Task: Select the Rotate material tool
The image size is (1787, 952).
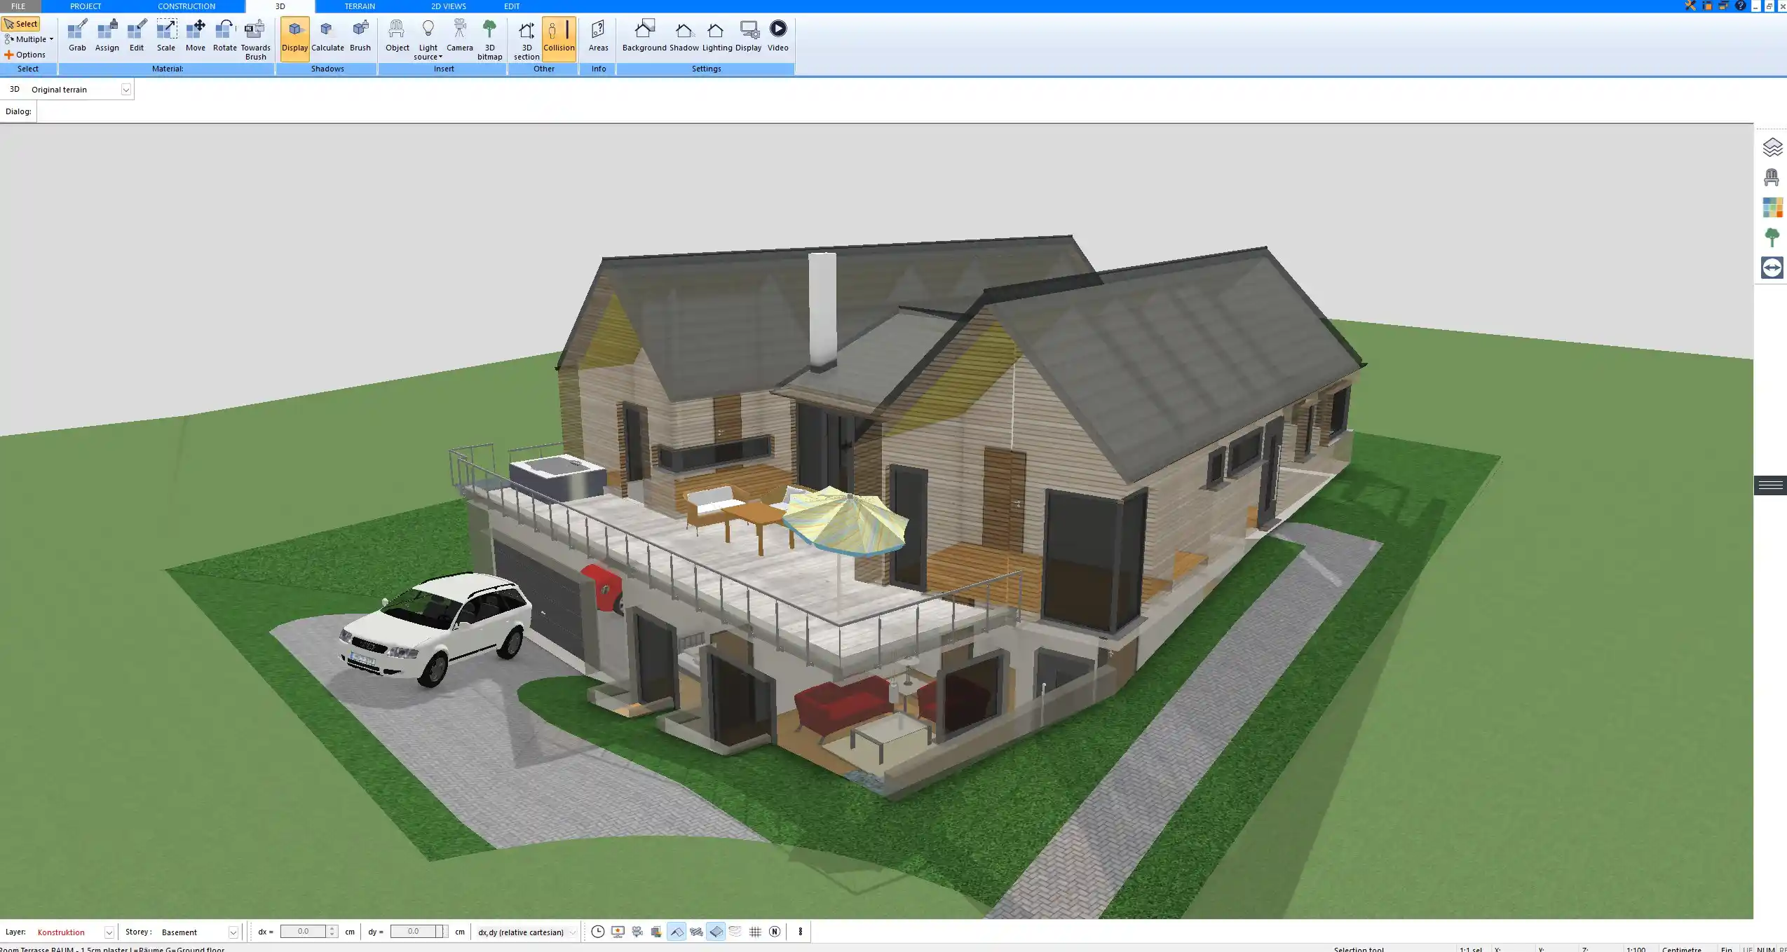Action: click(x=224, y=36)
